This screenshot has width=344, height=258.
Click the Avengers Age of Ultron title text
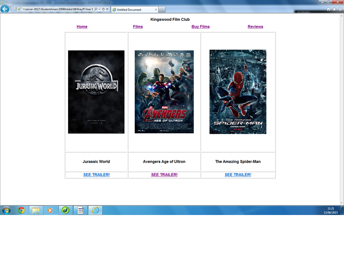click(x=164, y=162)
